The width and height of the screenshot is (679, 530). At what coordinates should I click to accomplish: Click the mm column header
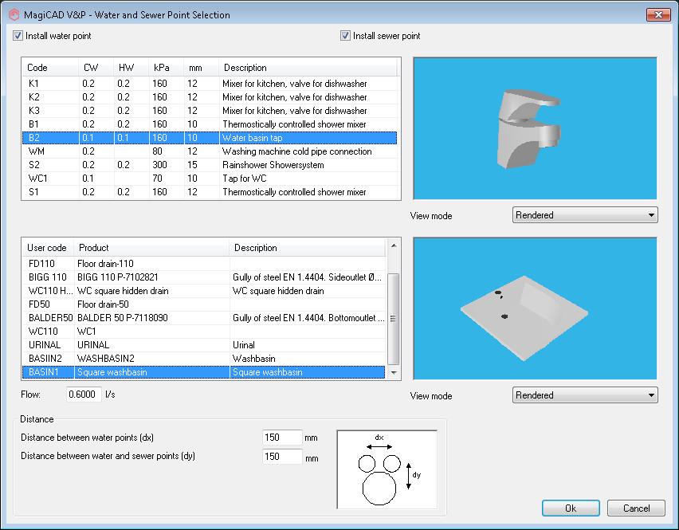(202, 68)
